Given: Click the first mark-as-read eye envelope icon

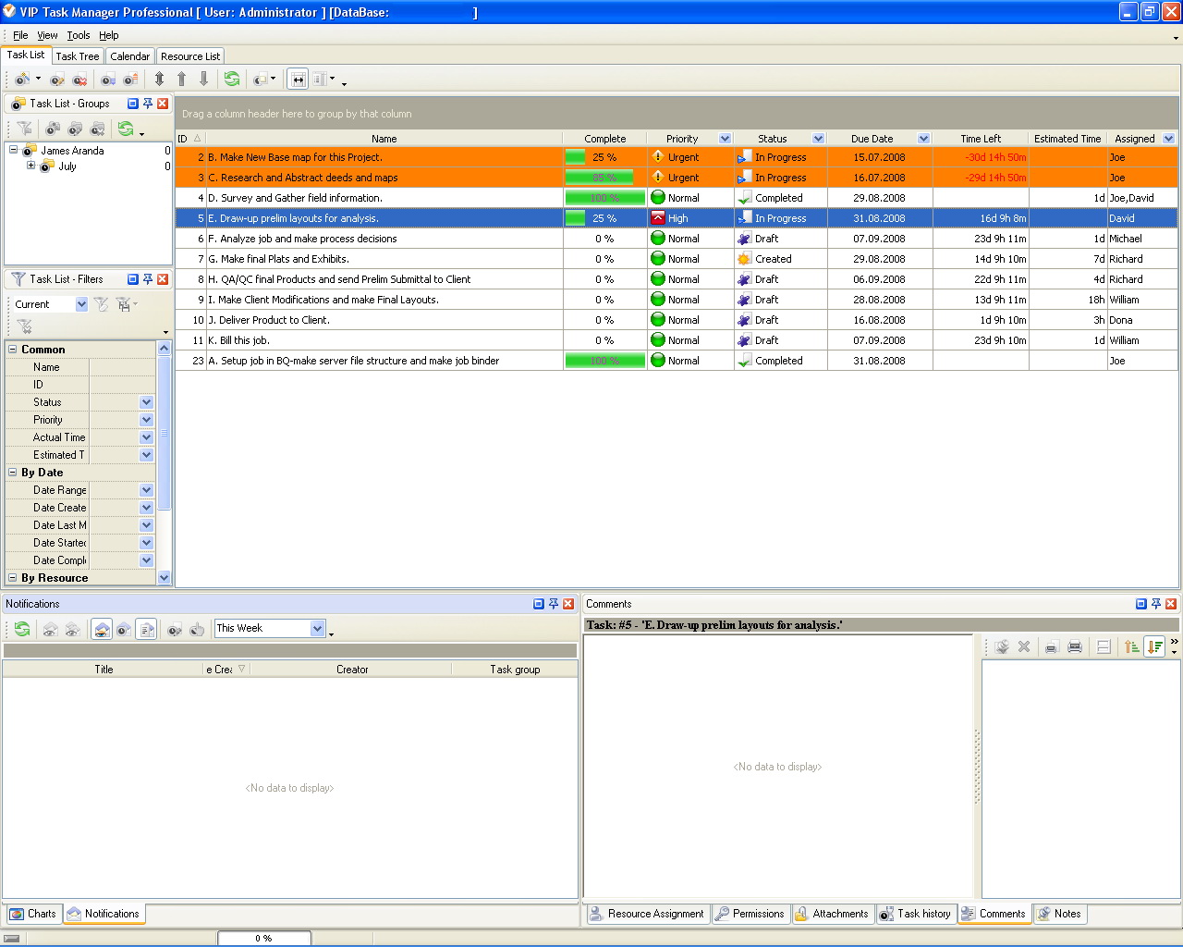Looking at the screenshot, I should click(50, 629).
